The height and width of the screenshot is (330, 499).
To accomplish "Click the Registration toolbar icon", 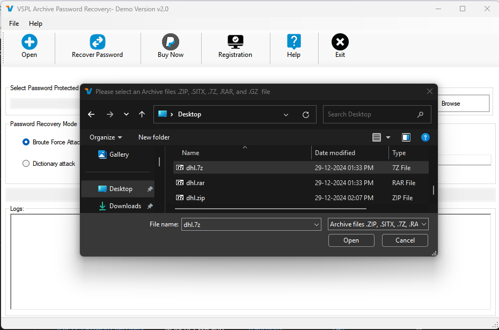I will click(235, 41).
